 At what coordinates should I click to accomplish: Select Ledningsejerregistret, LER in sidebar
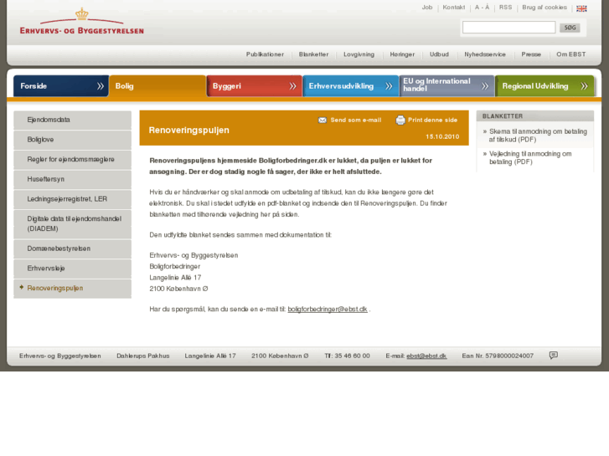tap(72, 199)
